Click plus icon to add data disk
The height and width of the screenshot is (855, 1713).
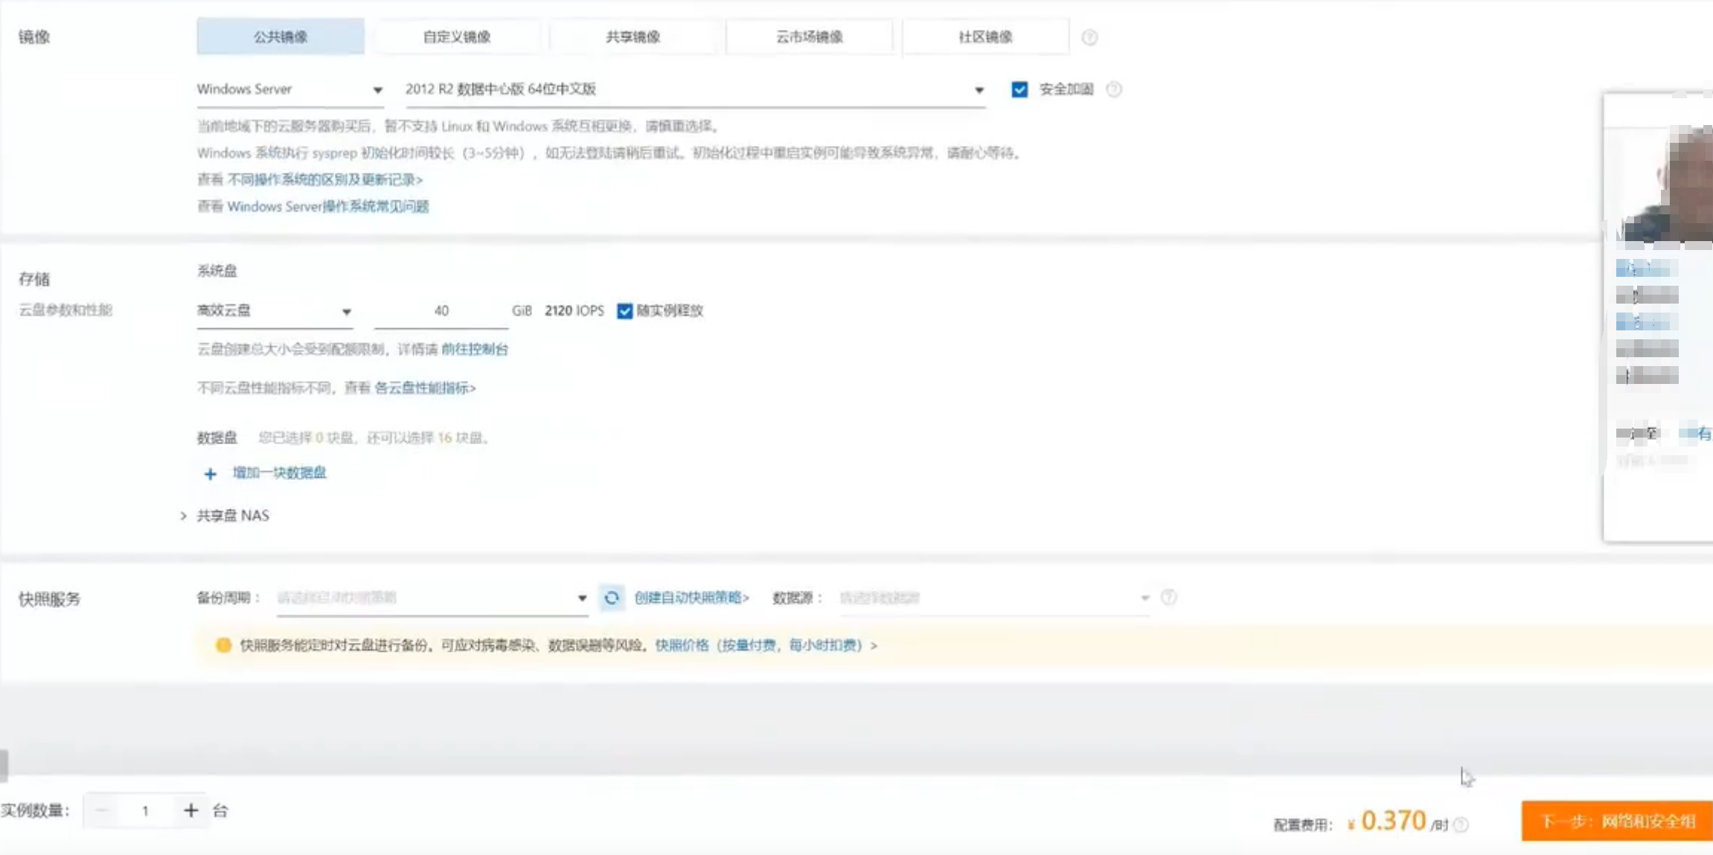211,473
